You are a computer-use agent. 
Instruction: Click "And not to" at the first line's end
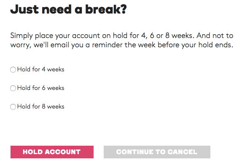pyautogui.click(x=215, y=35)
